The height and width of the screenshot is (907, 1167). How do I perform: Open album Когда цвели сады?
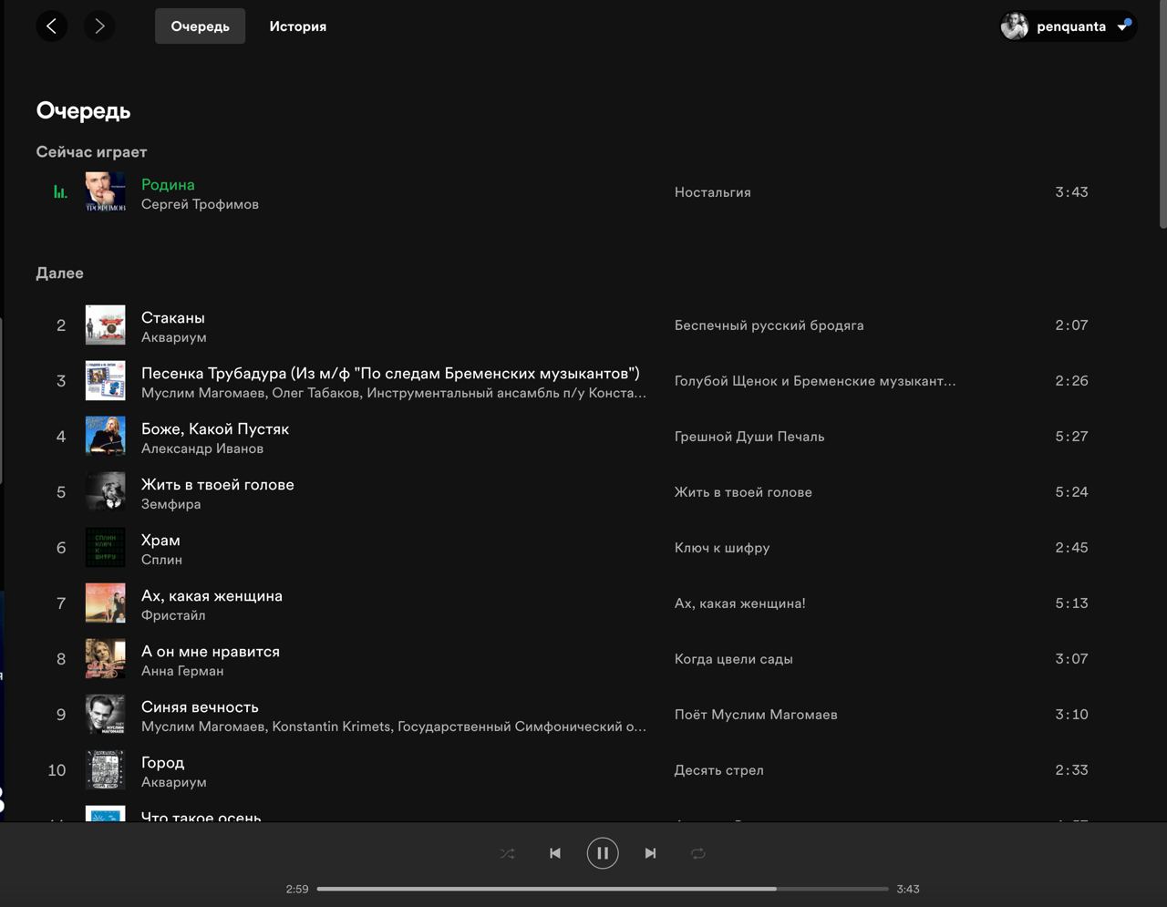pyautogui.click(x=734, y=659)
